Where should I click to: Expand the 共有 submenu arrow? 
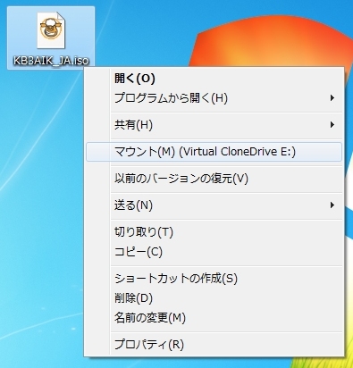[332, 125]
